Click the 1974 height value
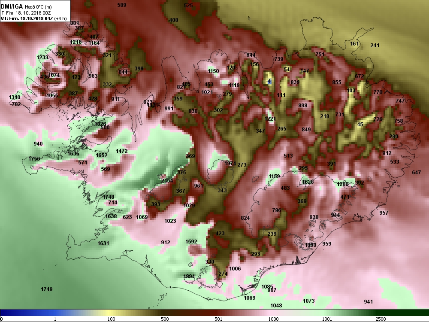The image size is (429, 322). tap(230, 163)
